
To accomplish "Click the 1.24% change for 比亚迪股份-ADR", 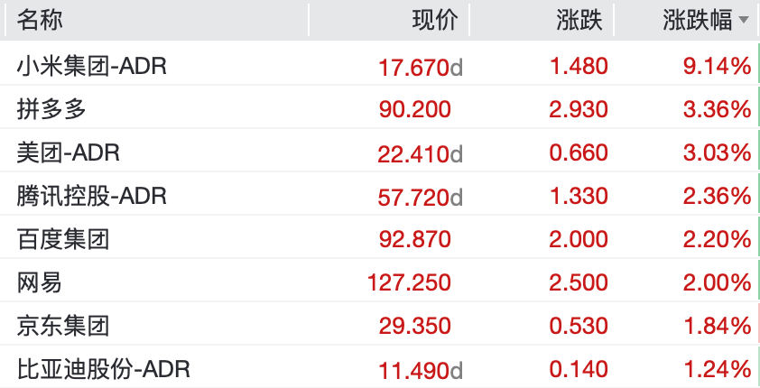I will coord(718,370).
